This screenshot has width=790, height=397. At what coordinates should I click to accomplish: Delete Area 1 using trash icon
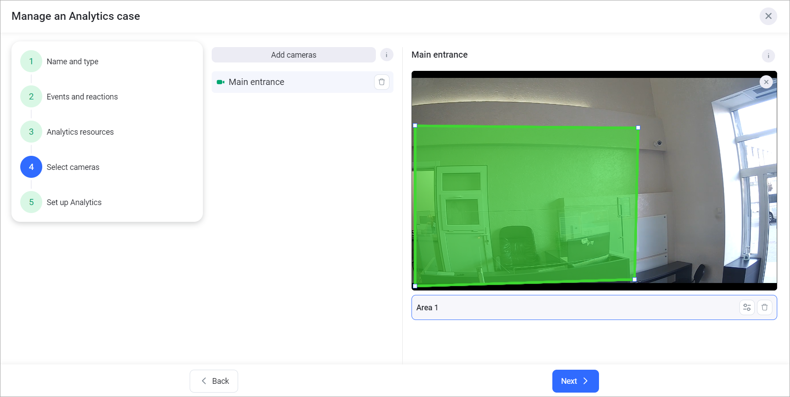(x=764, y=307)
